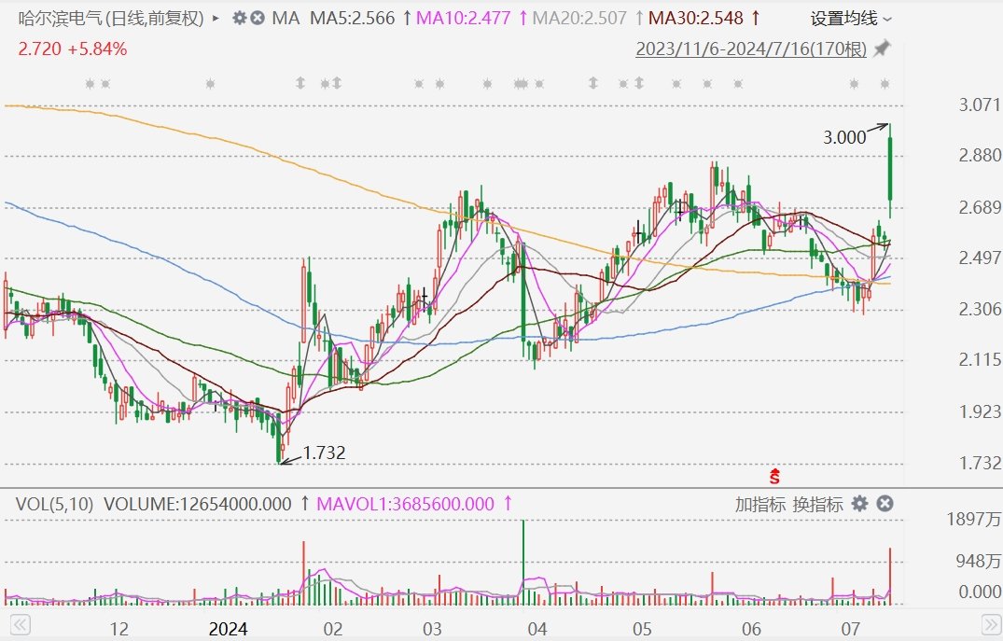Image resolution: width=1003 pixels, height=641 pixels.
Task: Expand the arrow next to 哈尔滨电气 title
Action: click(x=216, y=18)
